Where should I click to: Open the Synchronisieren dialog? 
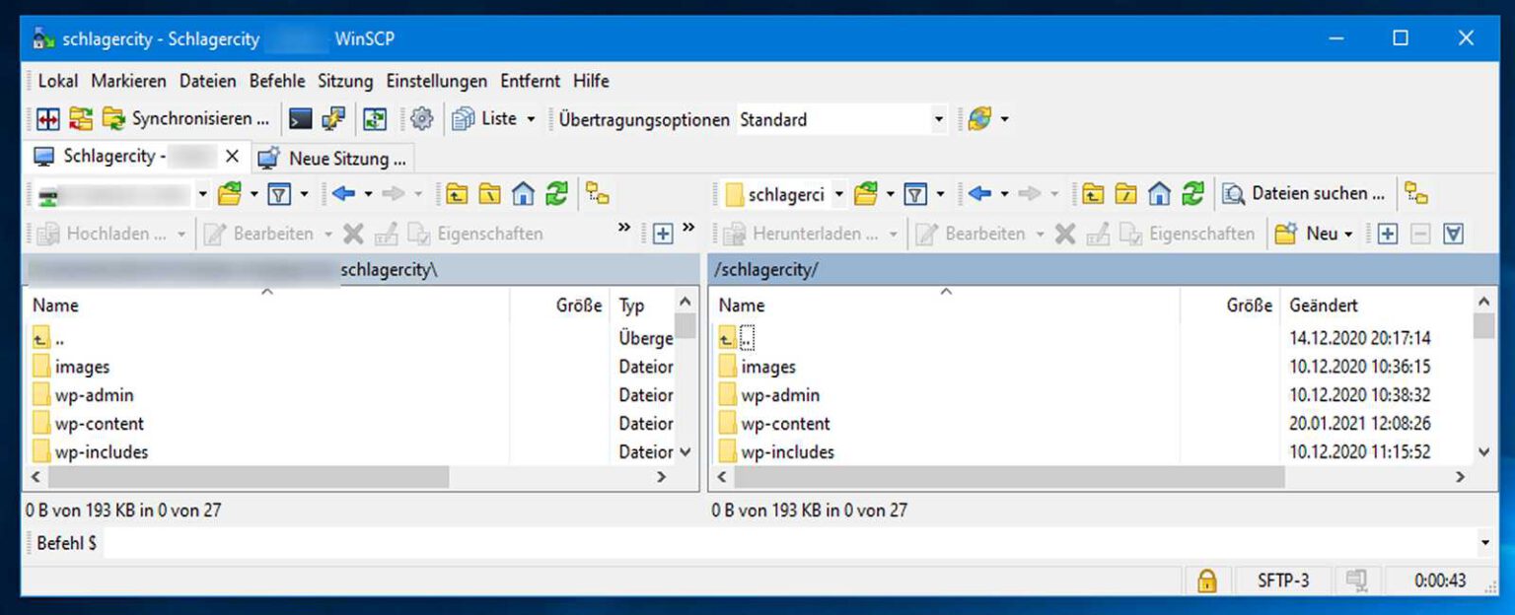(187, 118)
